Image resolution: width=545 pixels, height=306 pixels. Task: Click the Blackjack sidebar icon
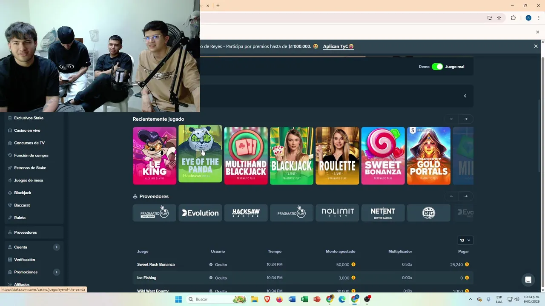pos(10,193)
